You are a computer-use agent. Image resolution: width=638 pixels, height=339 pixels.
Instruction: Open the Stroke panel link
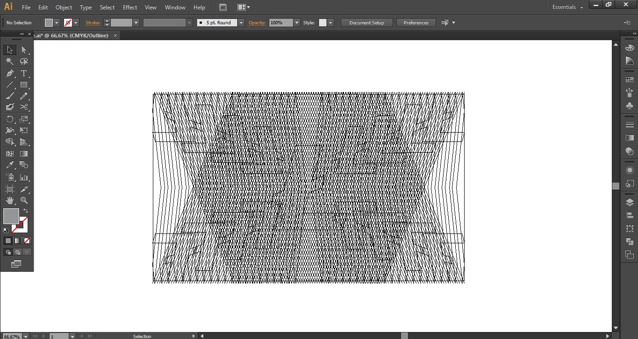coord(93,23)
